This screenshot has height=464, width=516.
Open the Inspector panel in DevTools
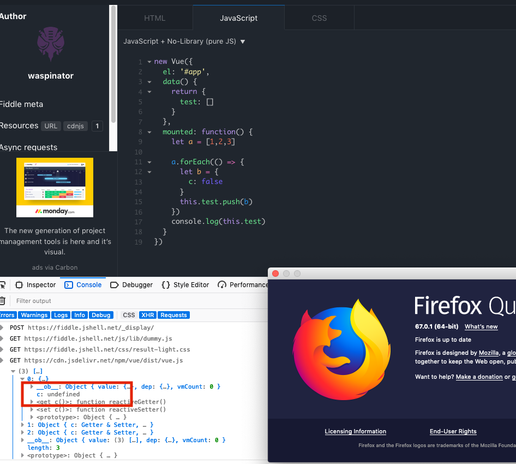tap(35, 284)
